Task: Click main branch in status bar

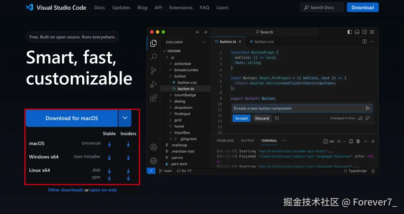Action: 165,171
